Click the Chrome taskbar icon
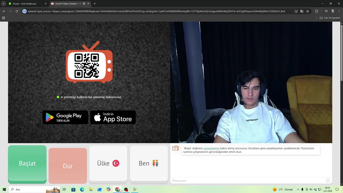Viewport: 343px width, 193px height. pyautogui.click(x=117, y=190)
